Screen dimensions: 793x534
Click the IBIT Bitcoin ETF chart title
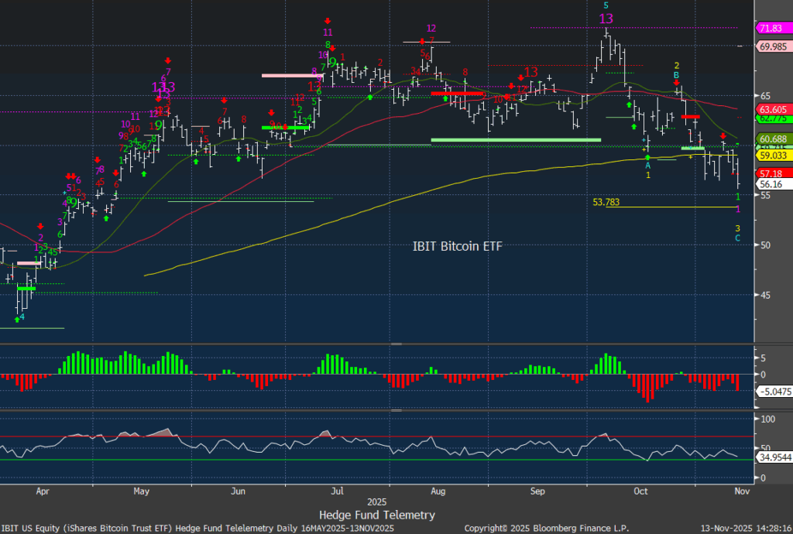coord(458,246)
